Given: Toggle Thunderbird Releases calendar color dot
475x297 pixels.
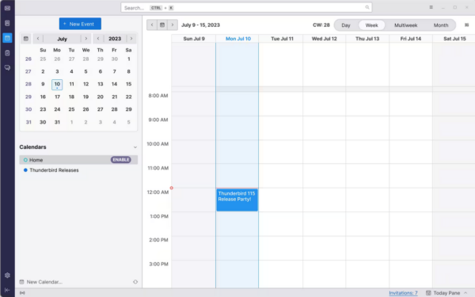Looking at the screenshot, I should [25, 170].
